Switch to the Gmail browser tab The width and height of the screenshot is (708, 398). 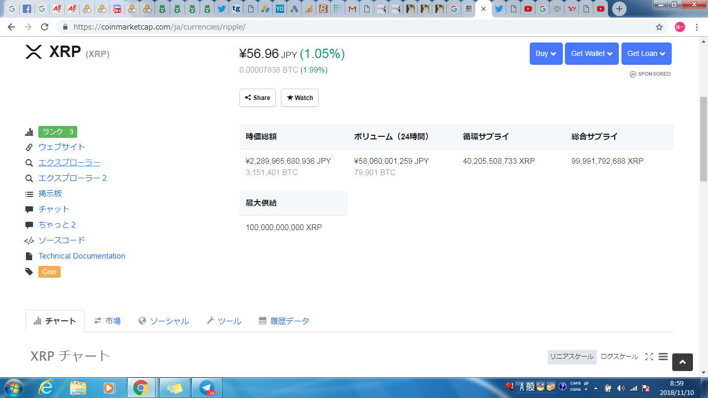tap(352, 9)
